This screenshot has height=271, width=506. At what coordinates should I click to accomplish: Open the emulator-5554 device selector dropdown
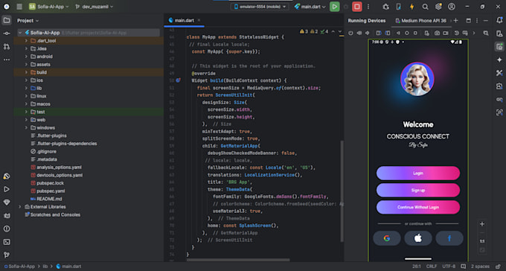(260, 7)
